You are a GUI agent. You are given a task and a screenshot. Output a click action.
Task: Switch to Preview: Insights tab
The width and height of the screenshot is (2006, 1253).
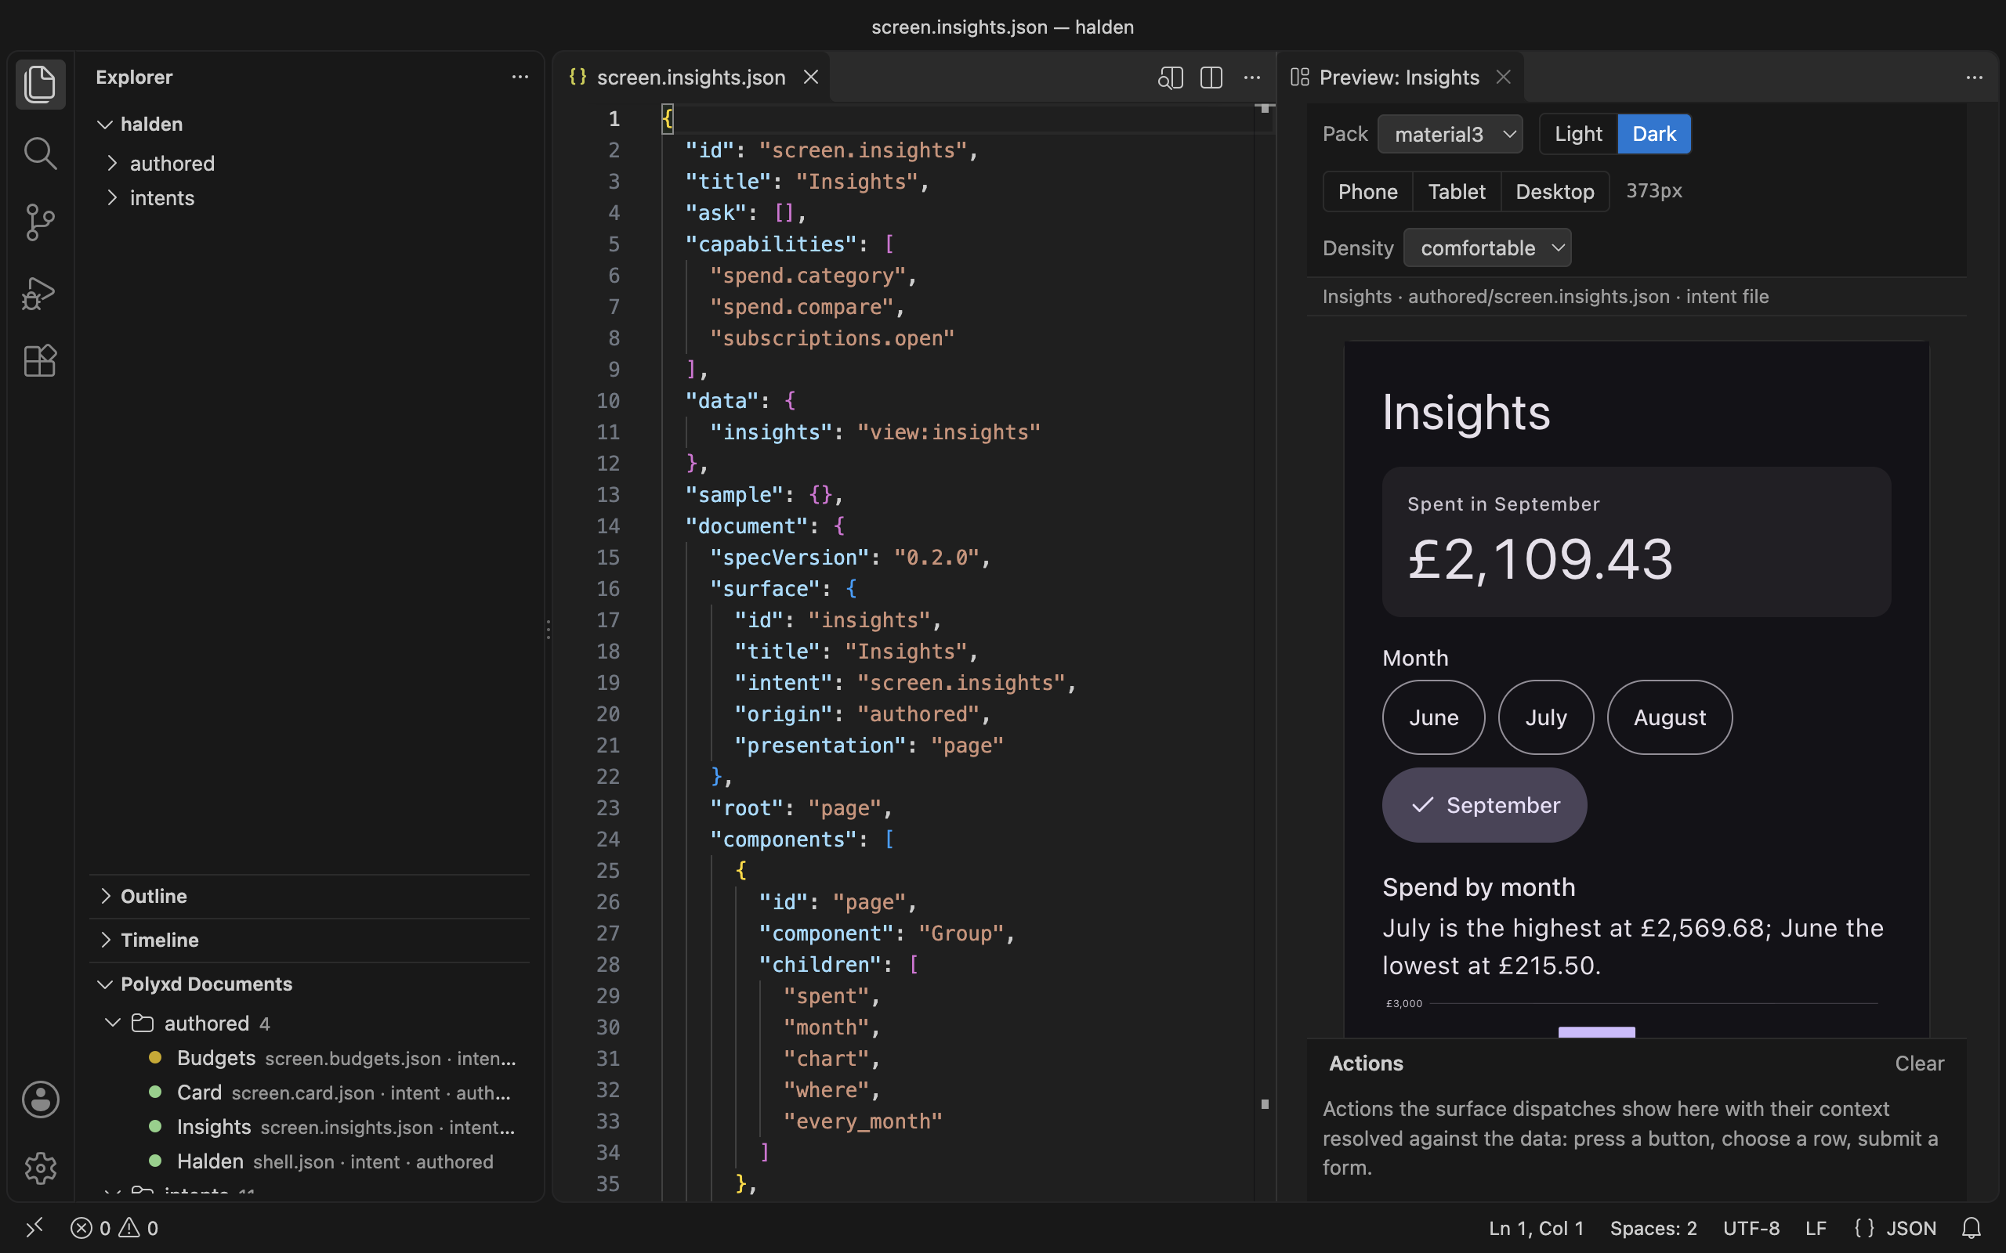1399,77
